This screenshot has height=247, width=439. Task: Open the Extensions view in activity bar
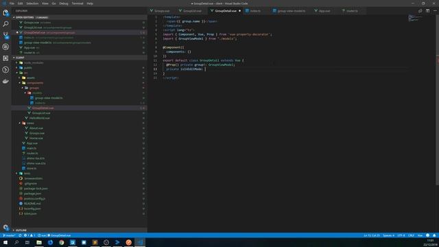[x=5, y=58]
